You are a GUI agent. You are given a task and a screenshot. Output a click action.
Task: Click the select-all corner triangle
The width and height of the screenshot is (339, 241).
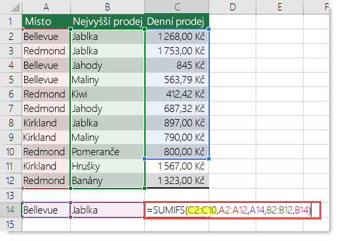pyautogui.click(x=15, y=8)
